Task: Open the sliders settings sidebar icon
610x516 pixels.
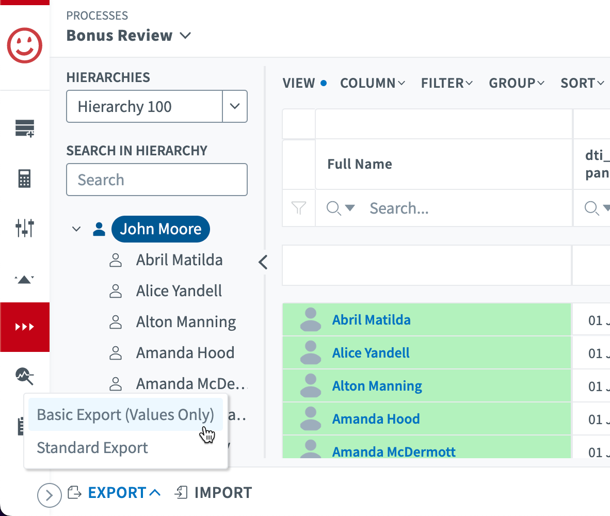Action: [x=24, y=228]
